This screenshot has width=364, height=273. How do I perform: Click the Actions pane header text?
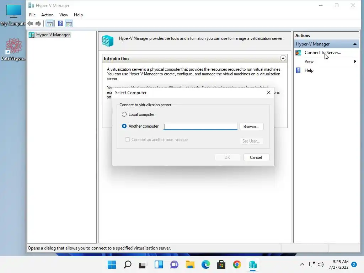point(303,36)
